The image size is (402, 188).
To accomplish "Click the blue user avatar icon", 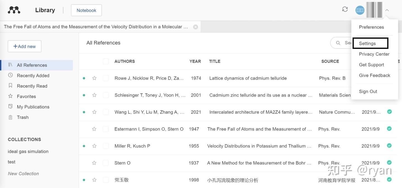I will [x=360, y=10].
